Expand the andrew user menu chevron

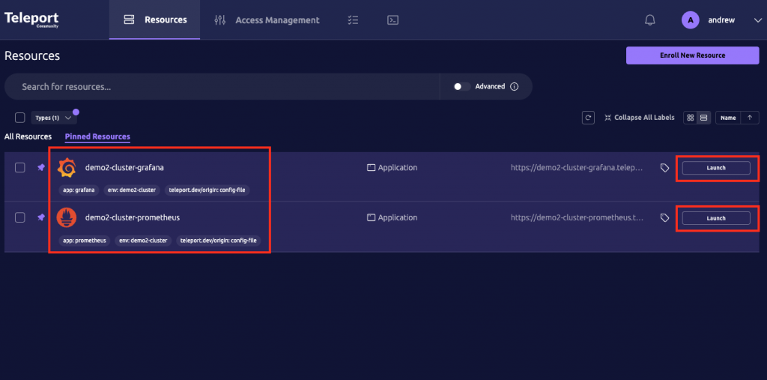pyautogui.click(x=757, y=20)
